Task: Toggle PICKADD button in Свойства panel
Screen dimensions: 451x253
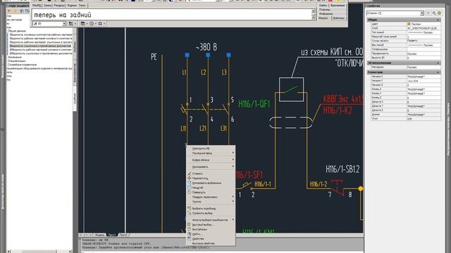Action: 428,13
